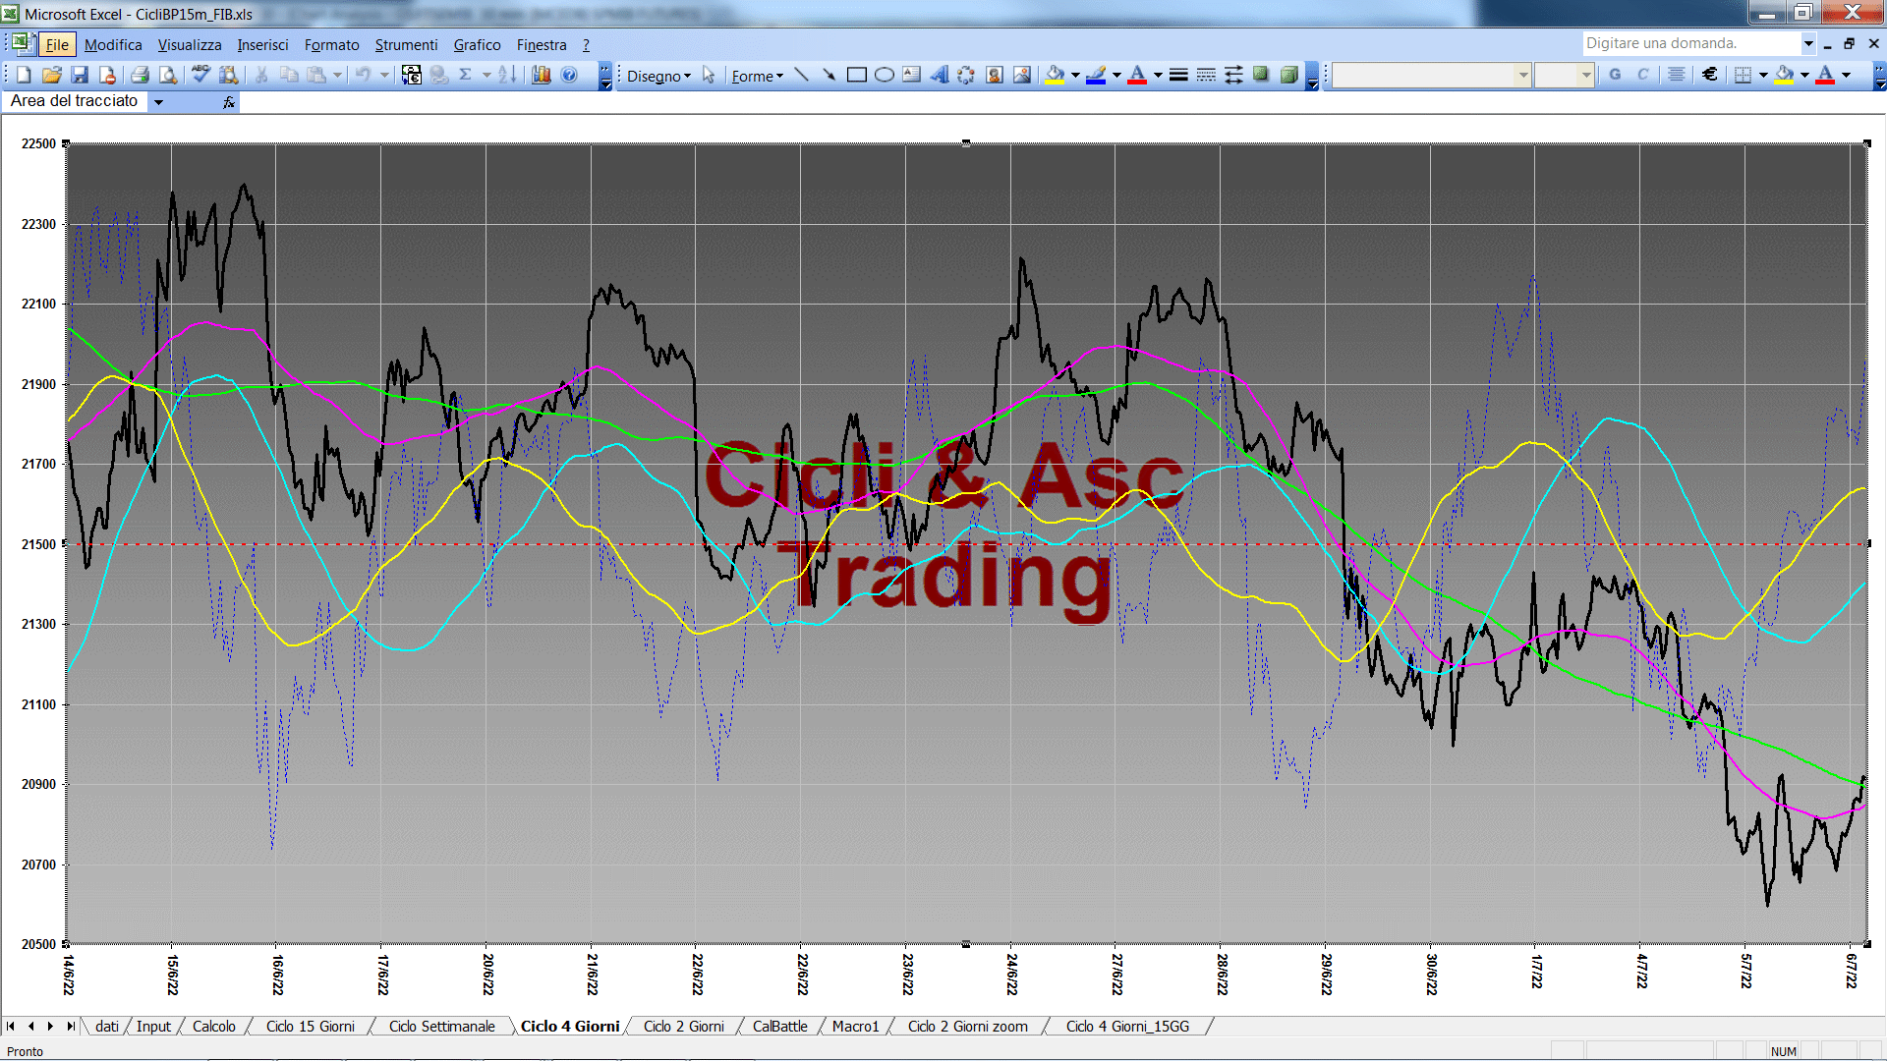Open the font size combo box
This screenshot has width=1887, height=1061.
pyautogui.click(x=1565, y=76)
